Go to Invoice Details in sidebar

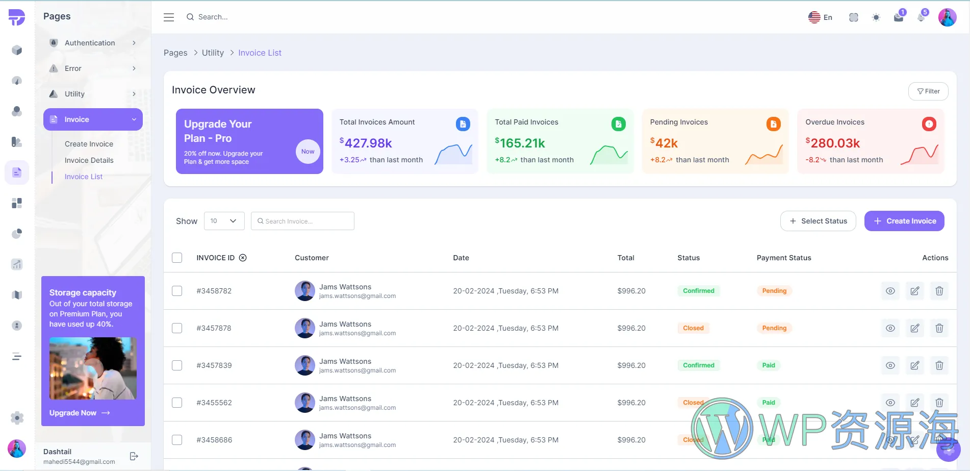(x=89, y=160)
